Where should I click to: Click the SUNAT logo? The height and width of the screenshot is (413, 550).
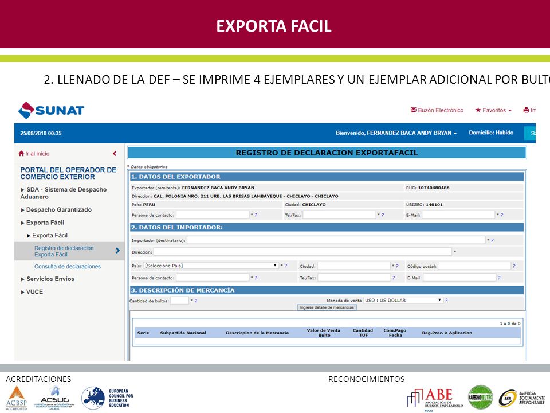(51, 110)
